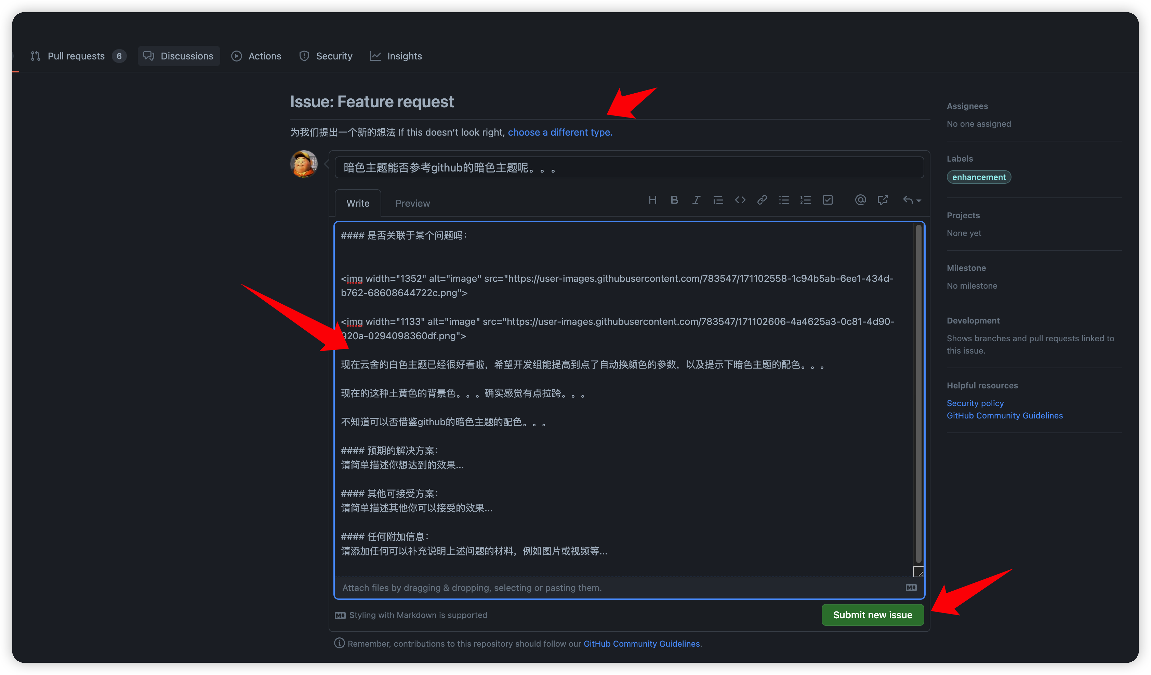Viewport: 1151px width, 675px height.
Task: Open the Security policy link
Action: point(975,403)
